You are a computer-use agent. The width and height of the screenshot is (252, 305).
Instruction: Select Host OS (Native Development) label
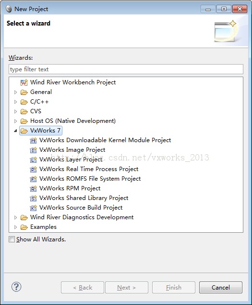(73, 121)
